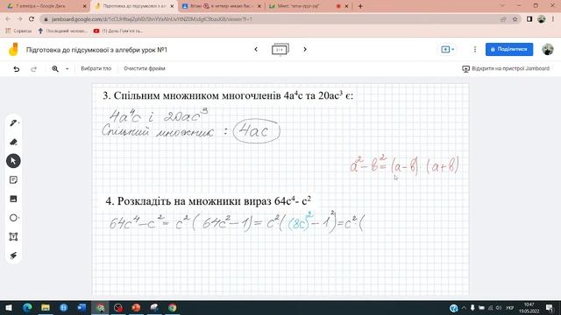Open zoom level dropdown arrow
The height and width of the screenshot is (315, 561).
coord(67,68)
